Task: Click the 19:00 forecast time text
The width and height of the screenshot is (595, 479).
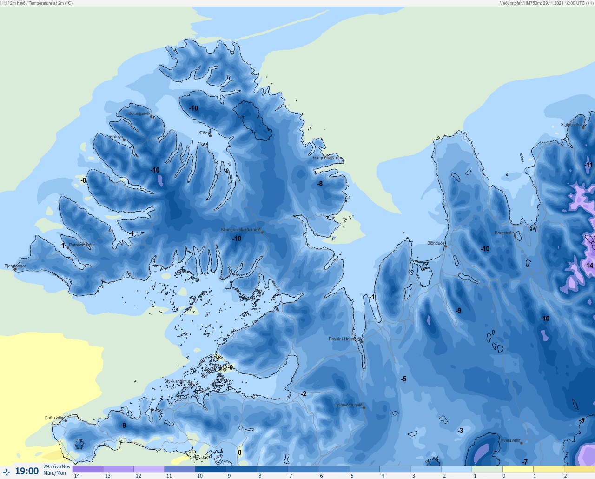Action: click(x=27, y=472)
